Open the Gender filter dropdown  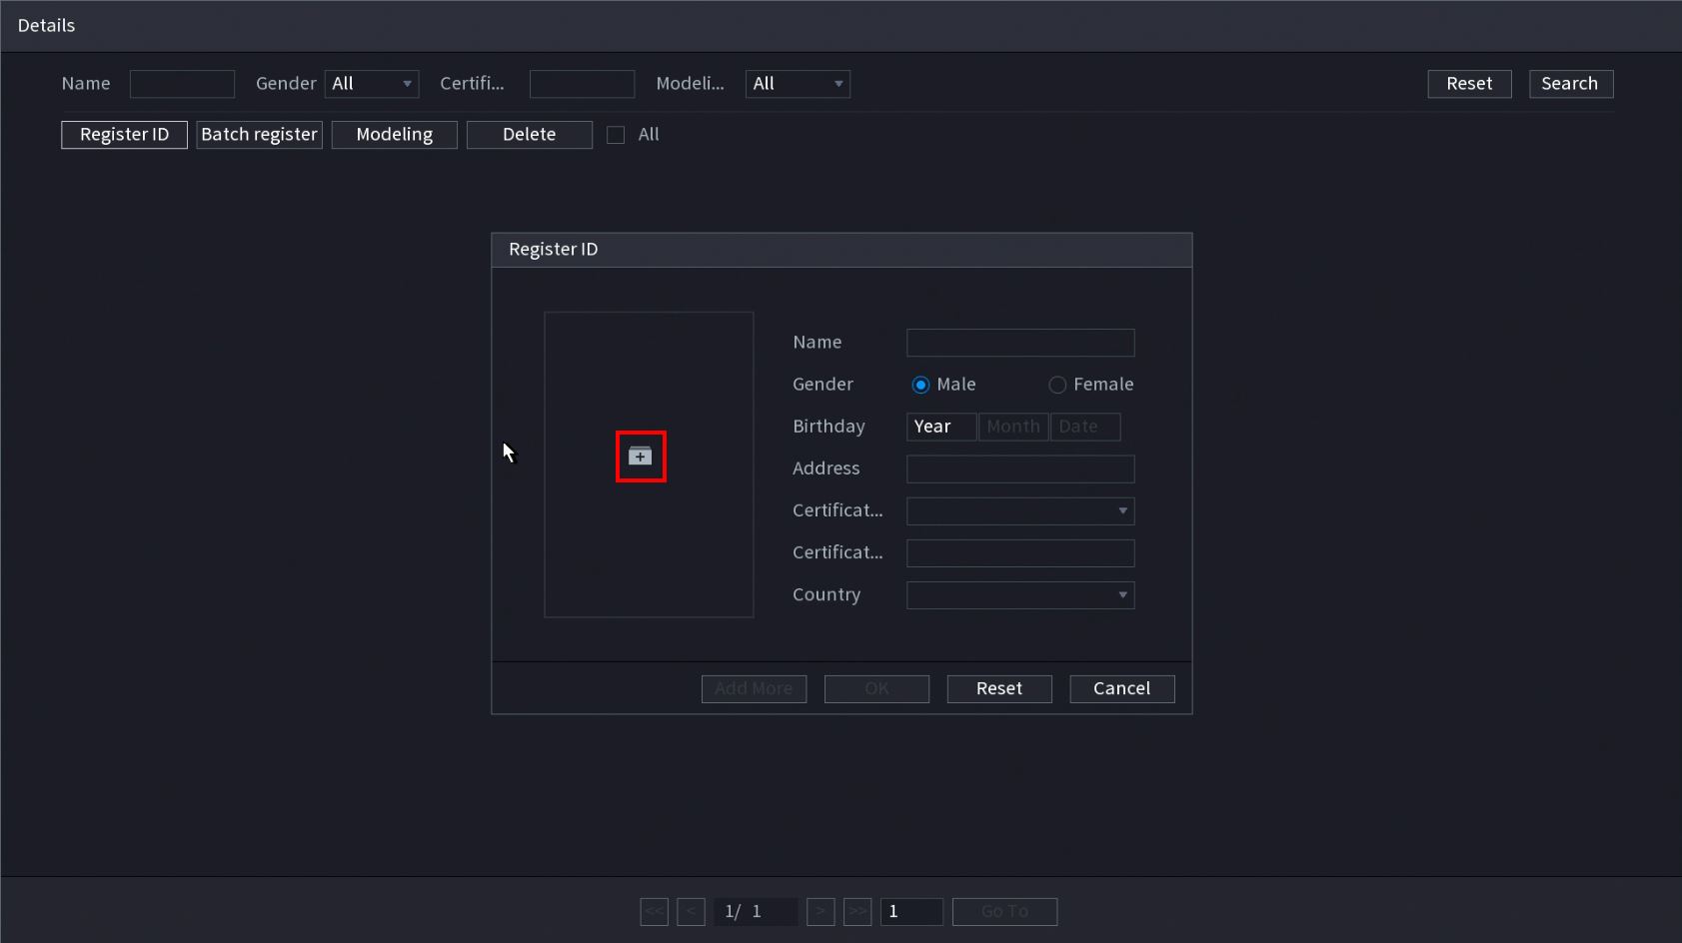click(371, 84)
